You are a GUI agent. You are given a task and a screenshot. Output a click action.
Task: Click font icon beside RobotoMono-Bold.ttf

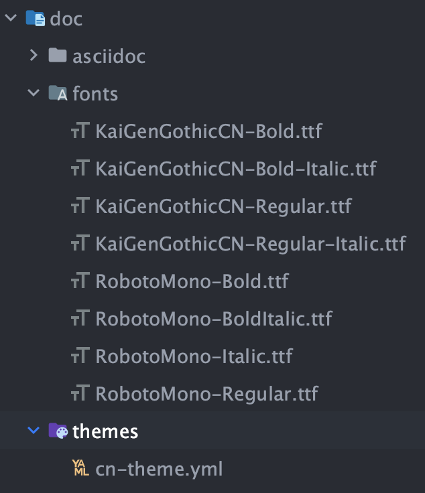tap(80, 281)
